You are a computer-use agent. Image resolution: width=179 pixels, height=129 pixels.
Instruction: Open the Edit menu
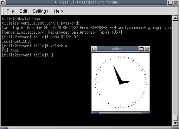tap(24, 11)
